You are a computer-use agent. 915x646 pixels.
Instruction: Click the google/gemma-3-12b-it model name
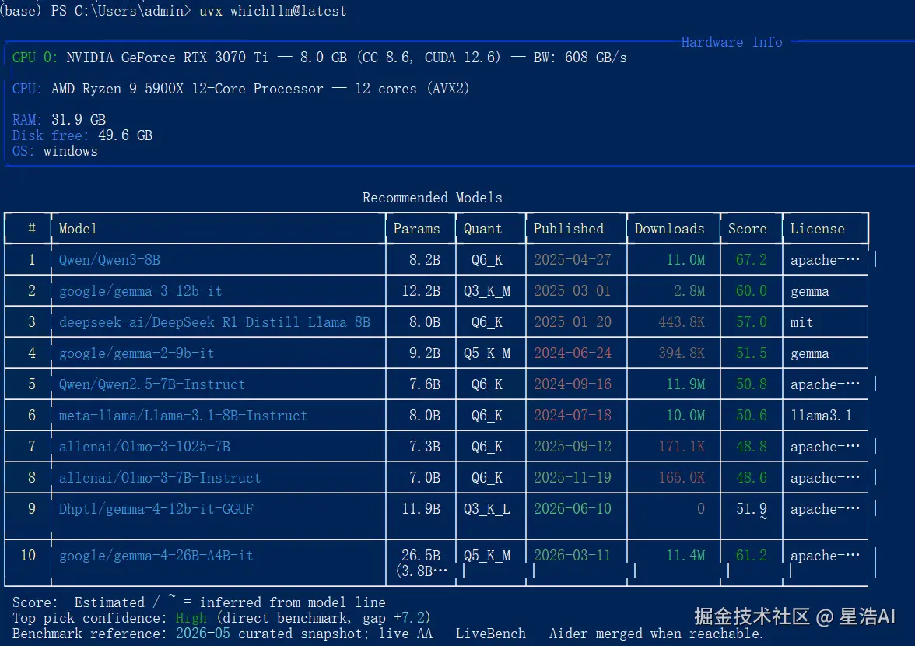click(140, 290)
